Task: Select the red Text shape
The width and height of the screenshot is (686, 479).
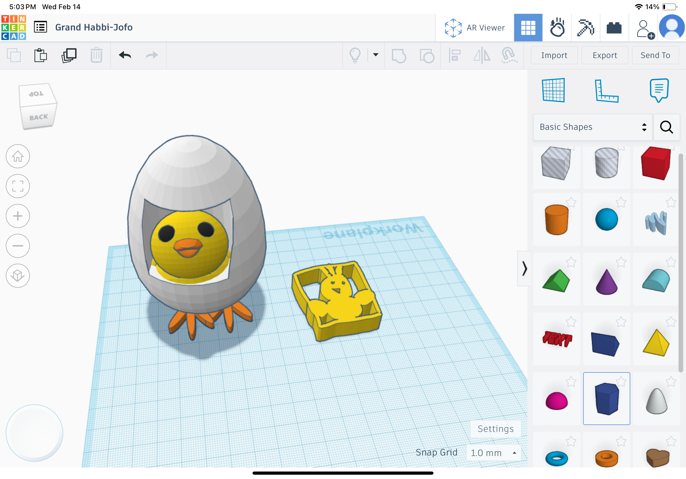Action: pos(556,339)
